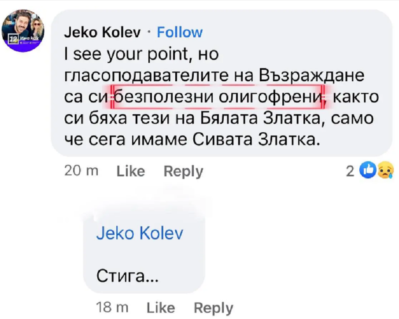Click the Jeko Kolev name in the reply
This screenshot has height=319, width=399.
tap(139, 234)
